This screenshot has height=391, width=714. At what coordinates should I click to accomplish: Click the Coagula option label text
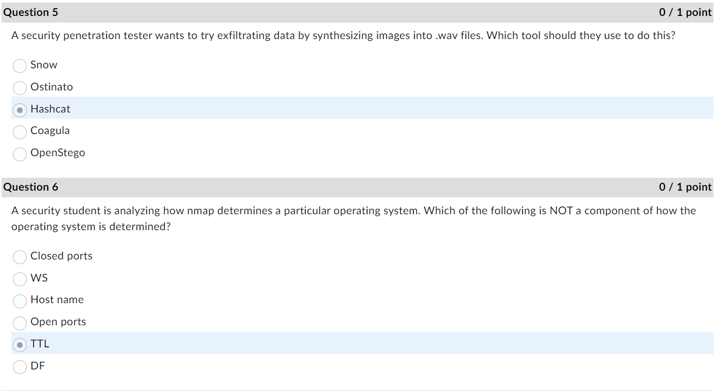(x=50, y=131)
